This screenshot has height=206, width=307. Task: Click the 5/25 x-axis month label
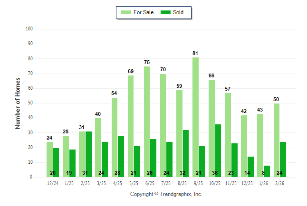point(134,183)
